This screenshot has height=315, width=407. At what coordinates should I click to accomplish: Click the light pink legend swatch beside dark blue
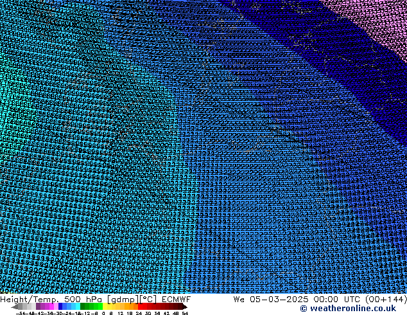(56, 306)
